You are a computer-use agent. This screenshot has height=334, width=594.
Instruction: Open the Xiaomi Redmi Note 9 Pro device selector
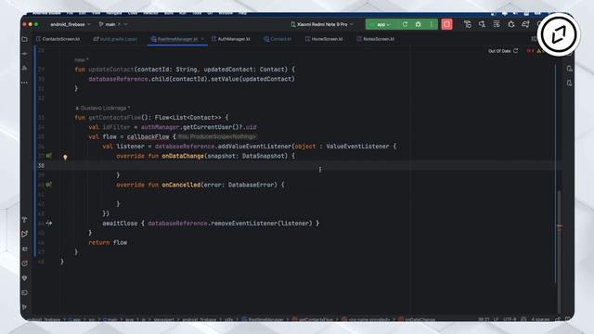(322, 24)
